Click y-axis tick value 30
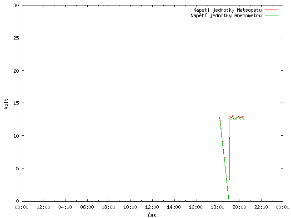291x218 pixels. [x=16, y=5]
